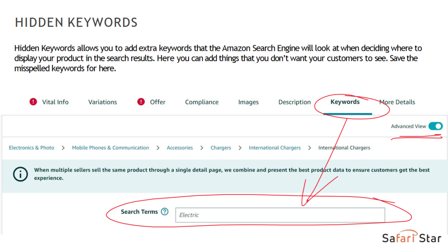Viewport: 448px width, 252px height.
Task: Go to the More Details tab
Action: 397,102
